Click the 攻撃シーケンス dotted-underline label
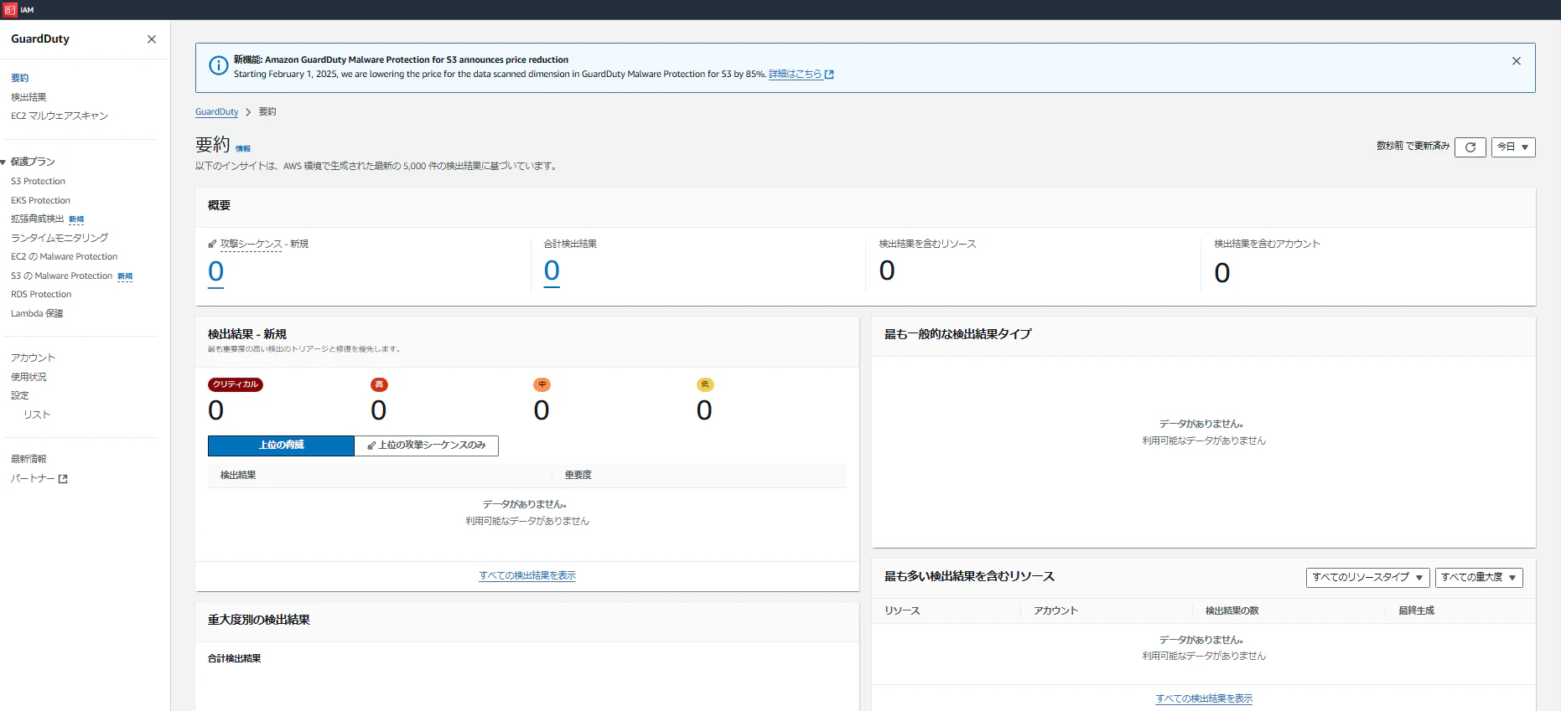Image resolution: width=1561 pixels, height=711 pixels. pyautogui.click(x=251, y=245)
